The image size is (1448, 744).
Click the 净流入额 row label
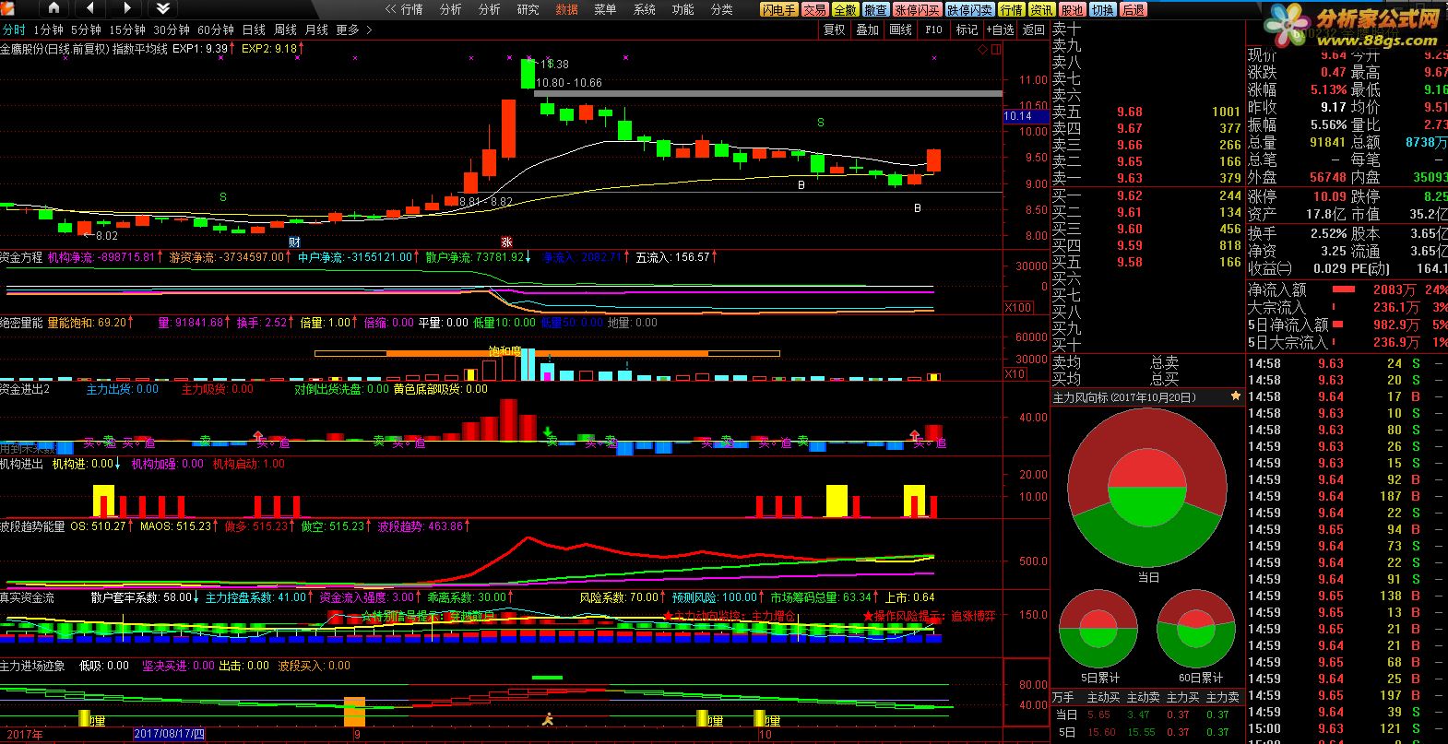point(1276,289)
